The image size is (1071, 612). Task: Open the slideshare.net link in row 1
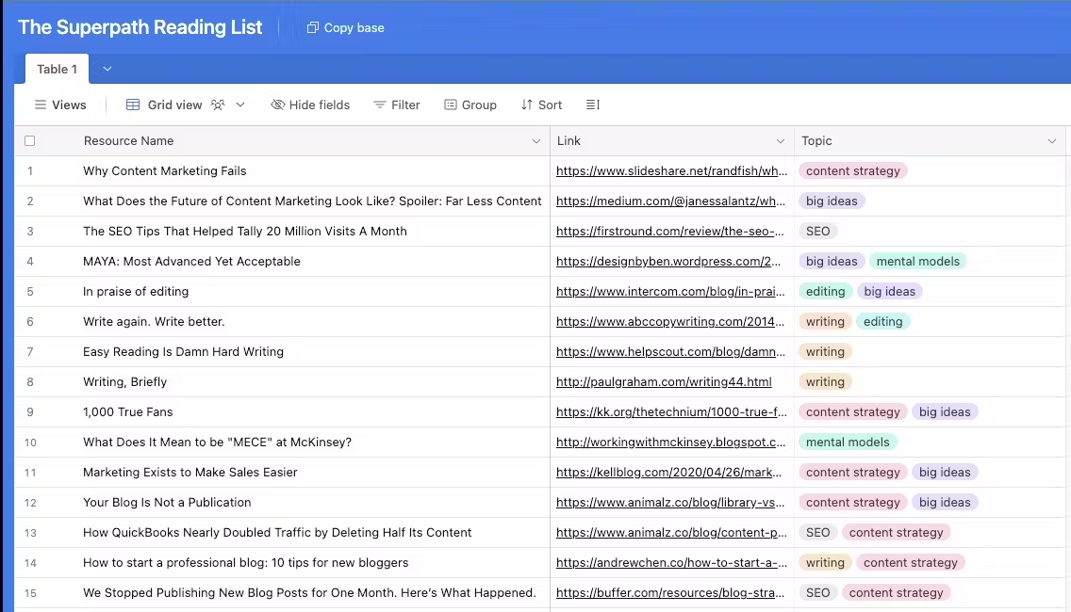coord(671,171)
